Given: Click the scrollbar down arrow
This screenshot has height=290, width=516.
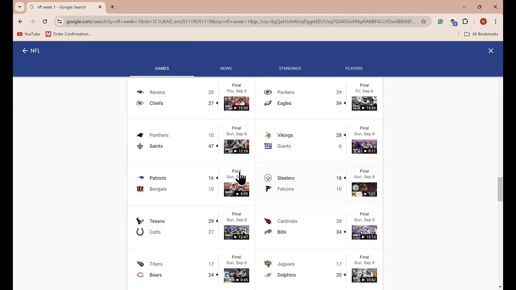Looking at the screenshot, I should tap(500, 287).
